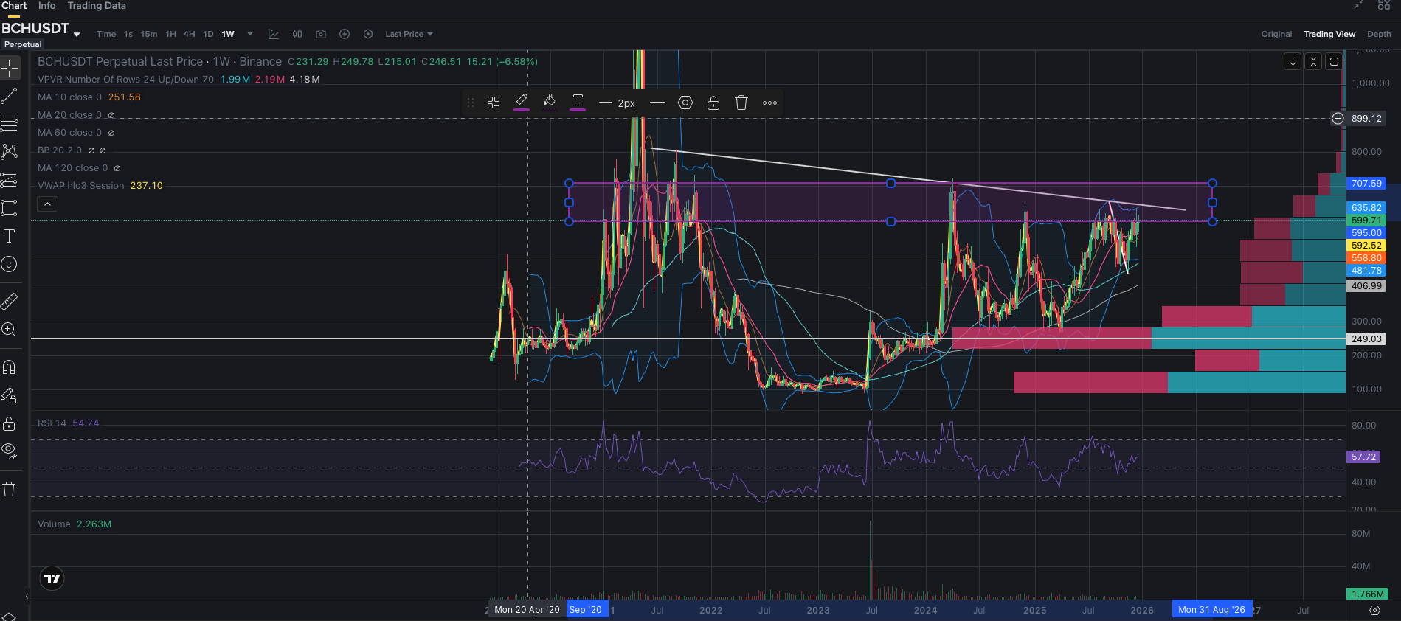Screen dimensions: 1401x621
Task: Click the collapse-arrows button above price scale
Action: click(x=1313, y=62)
